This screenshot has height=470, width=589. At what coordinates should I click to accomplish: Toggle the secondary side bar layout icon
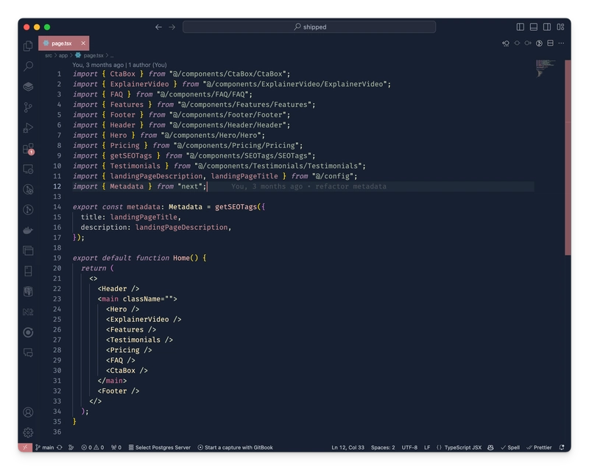coord(547,27)
